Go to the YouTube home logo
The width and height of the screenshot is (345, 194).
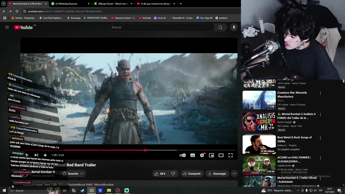coord(23,27)
